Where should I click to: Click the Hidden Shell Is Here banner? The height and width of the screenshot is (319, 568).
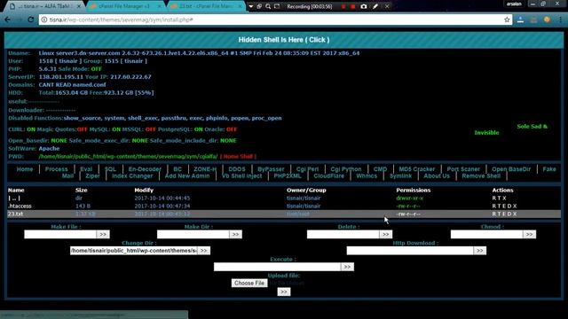[284, 40]
